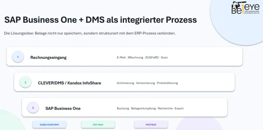Select the PRÜFBAR badge
Screen dimensions: 263x130
(x=151, y=125)
